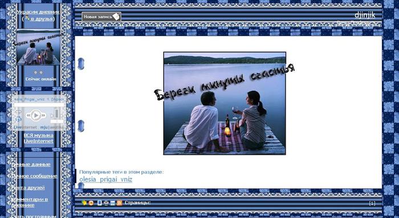Click the pencil icon on 'Новая запись'
The image size is (399, 218).
click(116, 17)
